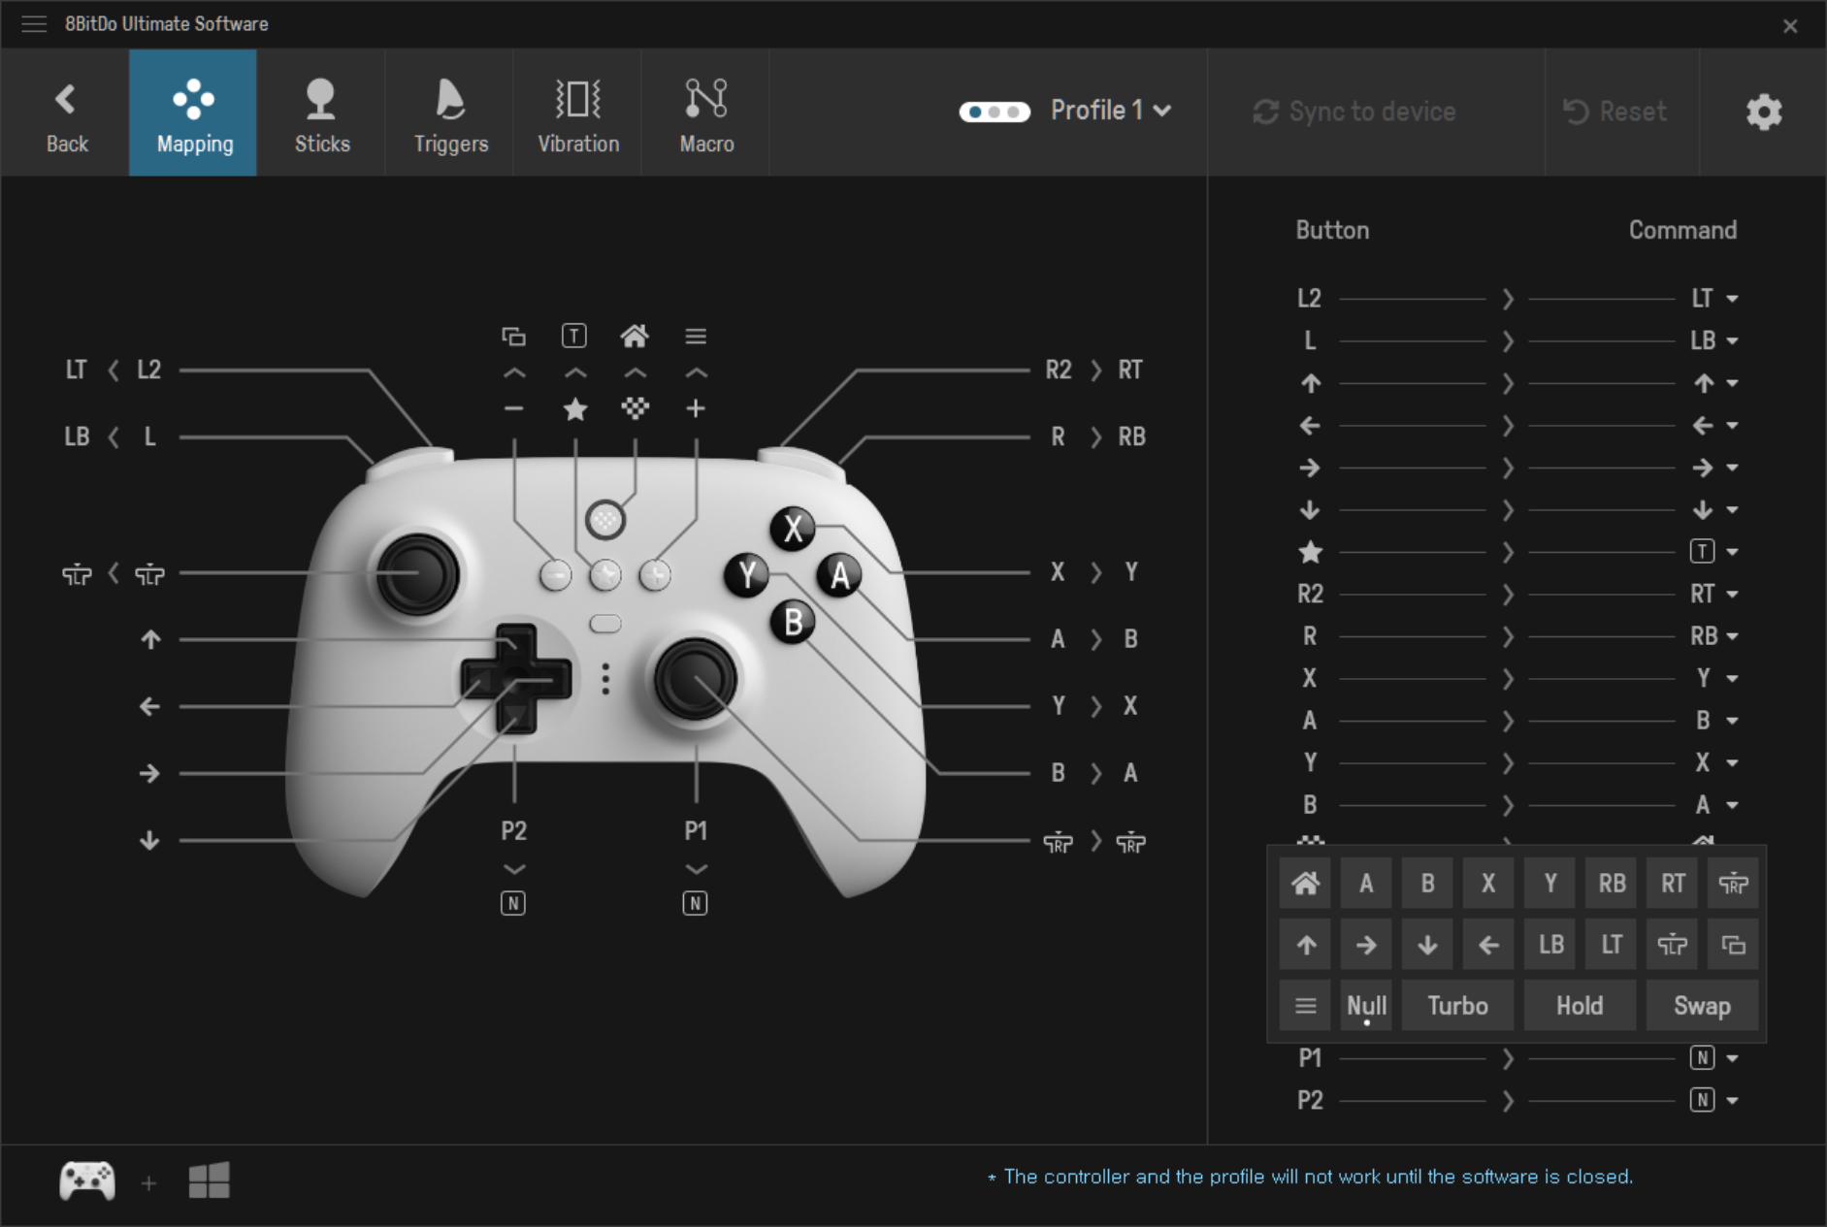Open L command dropdown showing LB
Viewport: 1827px width, 1227px height.
click(1714, 341)
